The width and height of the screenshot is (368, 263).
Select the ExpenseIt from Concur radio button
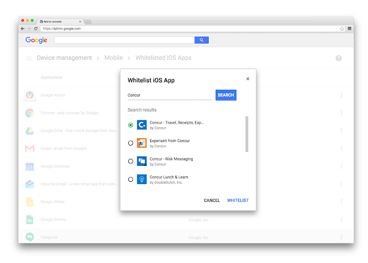point(131,143)
